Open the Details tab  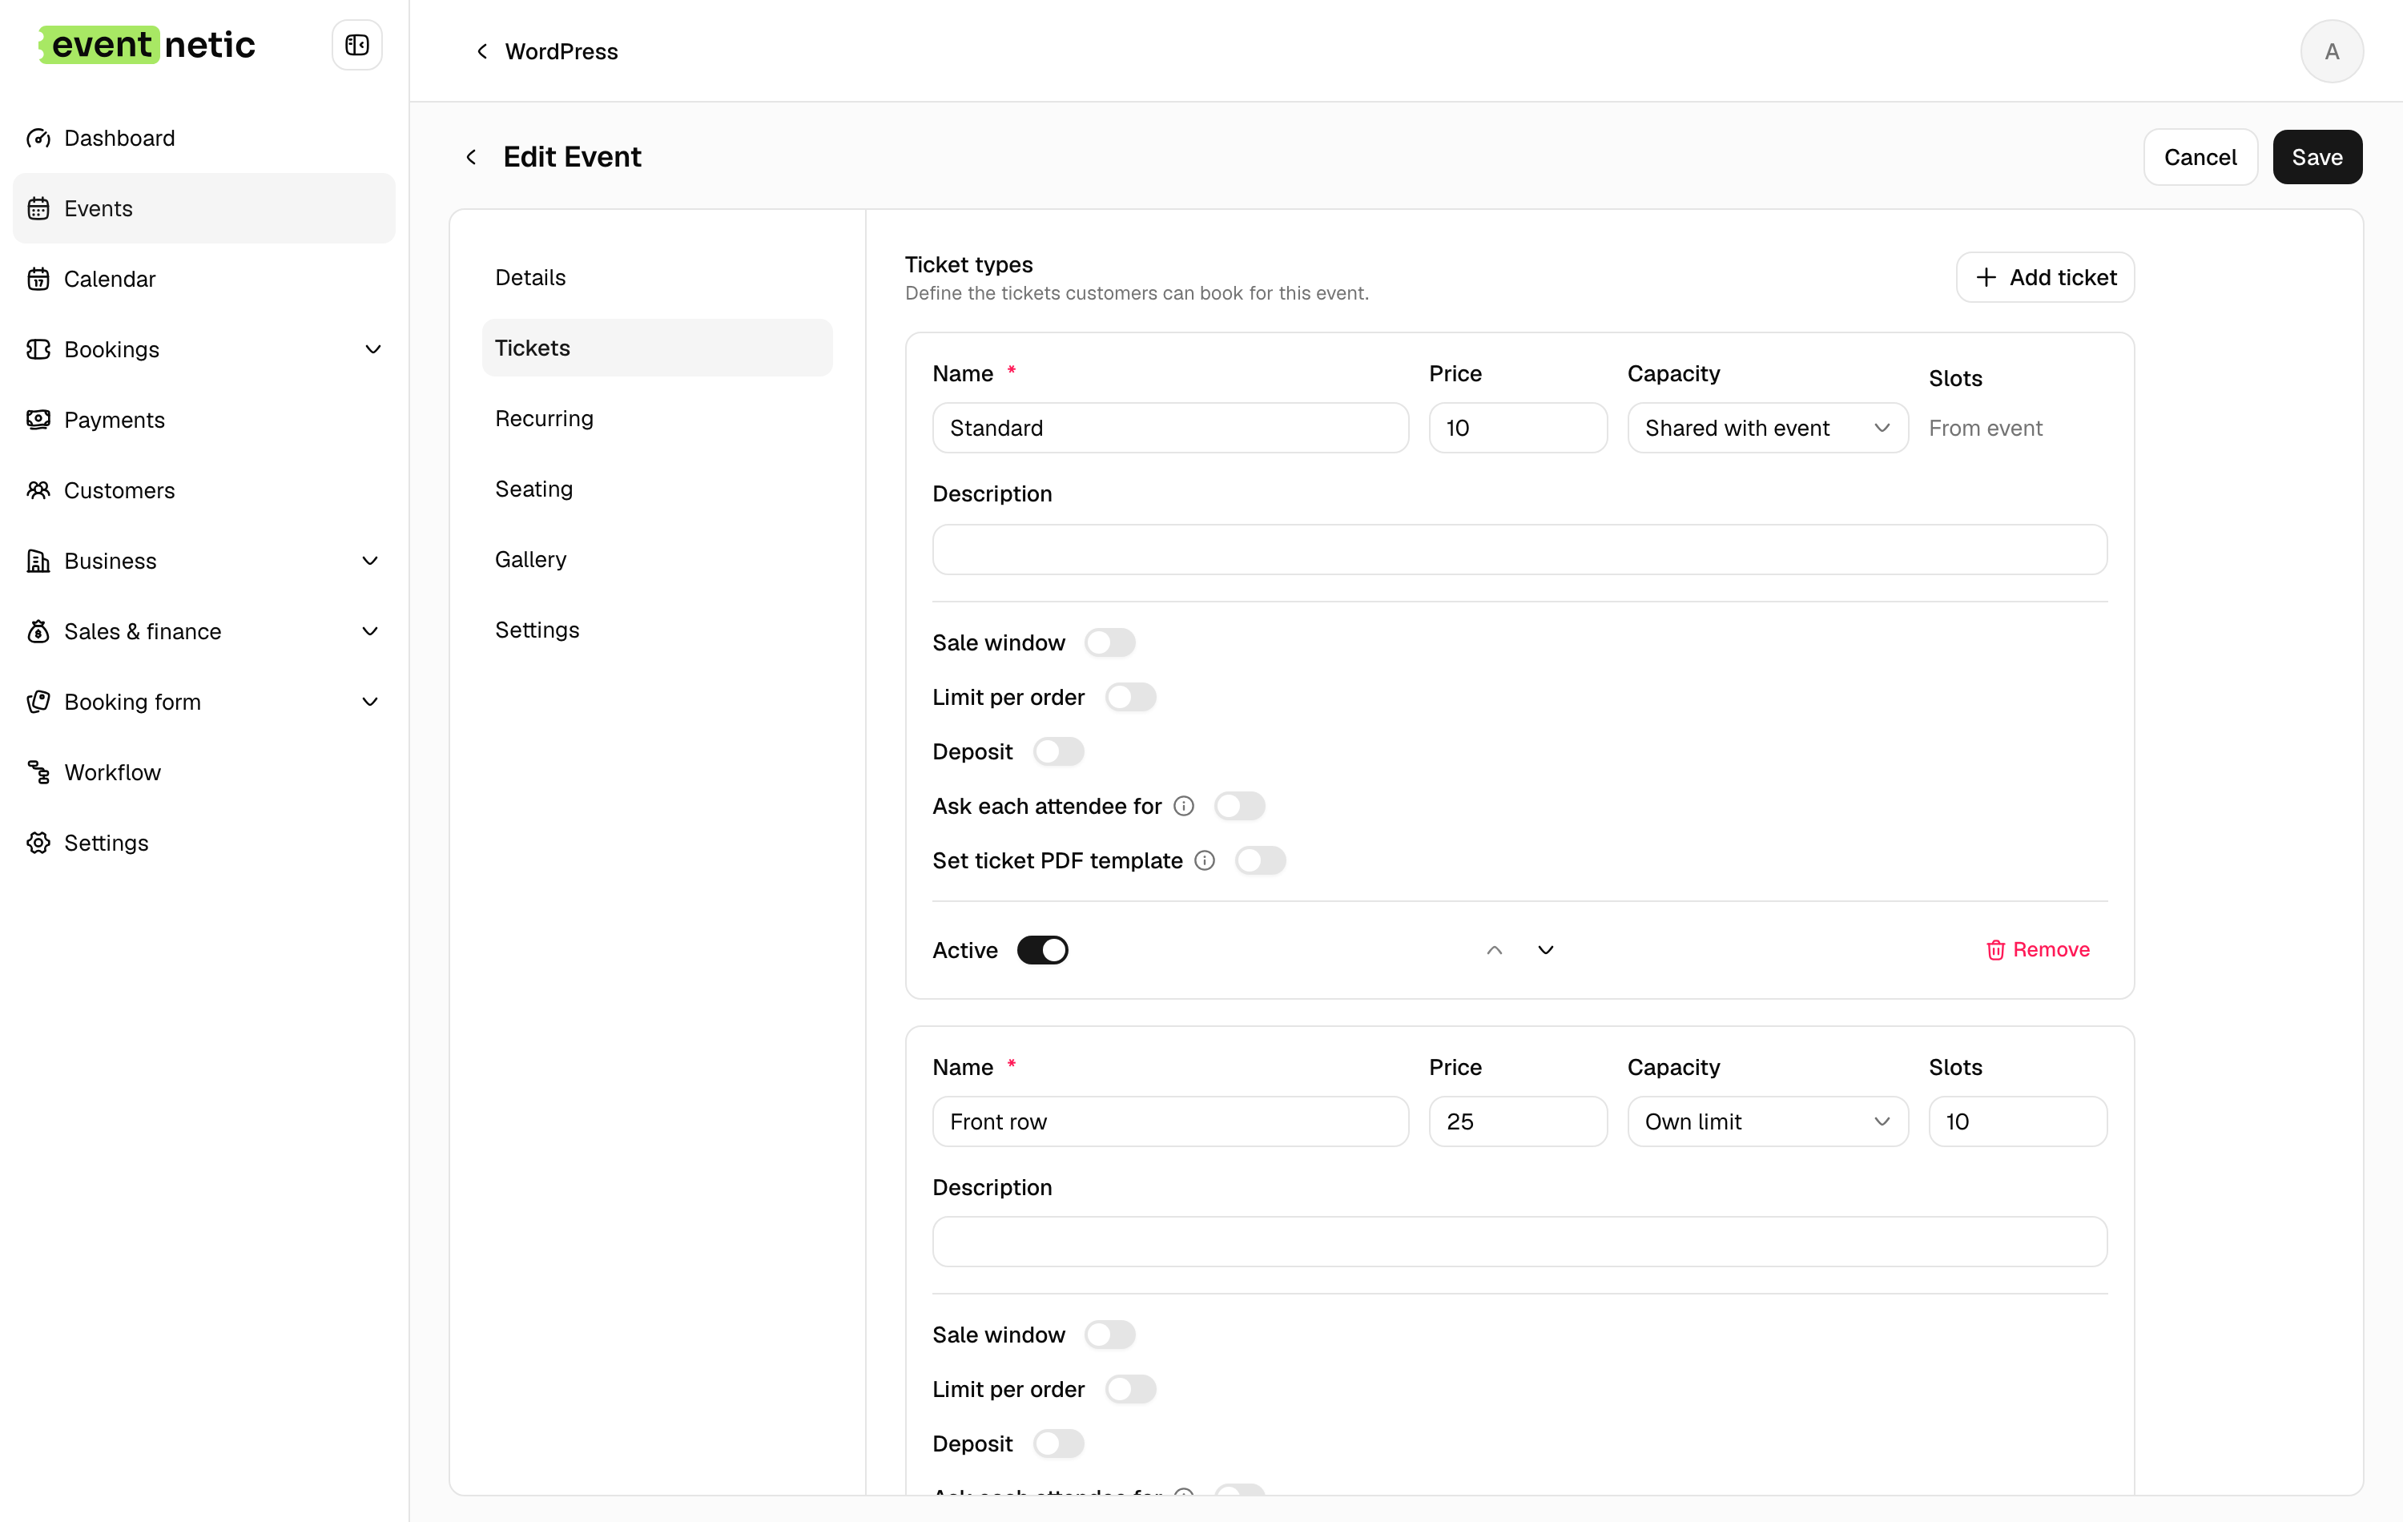657,277
